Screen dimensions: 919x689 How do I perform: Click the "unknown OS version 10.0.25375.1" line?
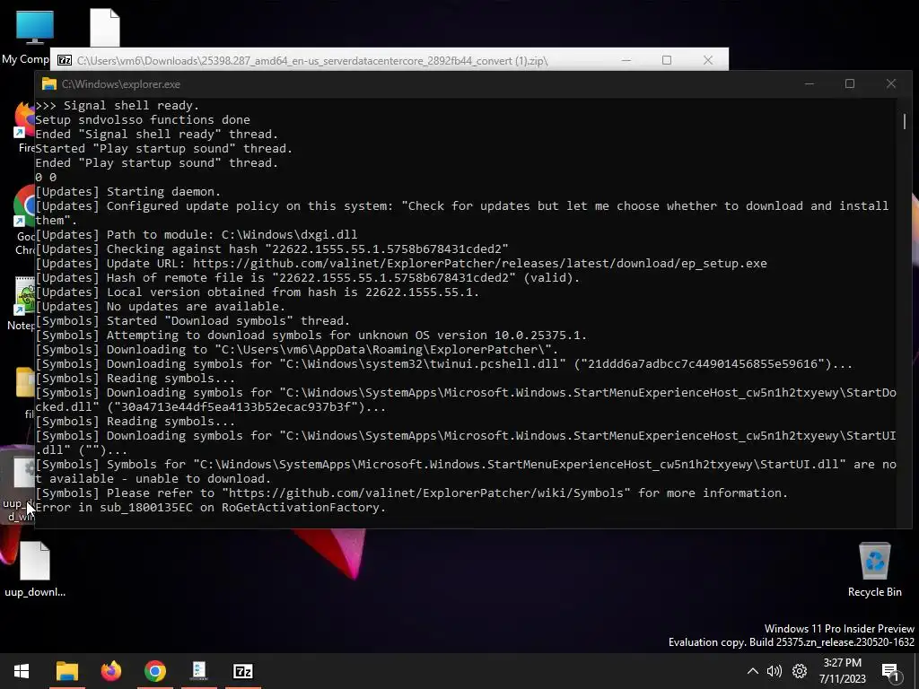[x=311, y=336]
